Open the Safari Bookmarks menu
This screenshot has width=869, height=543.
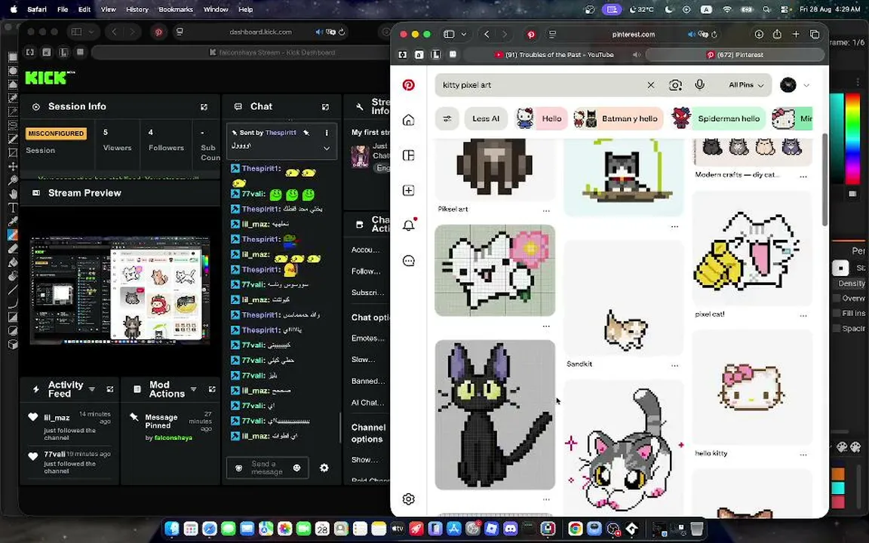(176, 9)
